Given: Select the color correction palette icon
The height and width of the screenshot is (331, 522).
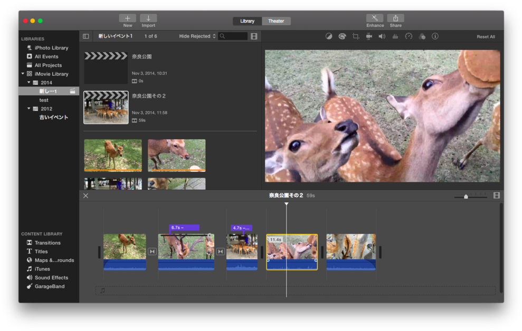Looking at the screenshot, I should tap(342, 36).
